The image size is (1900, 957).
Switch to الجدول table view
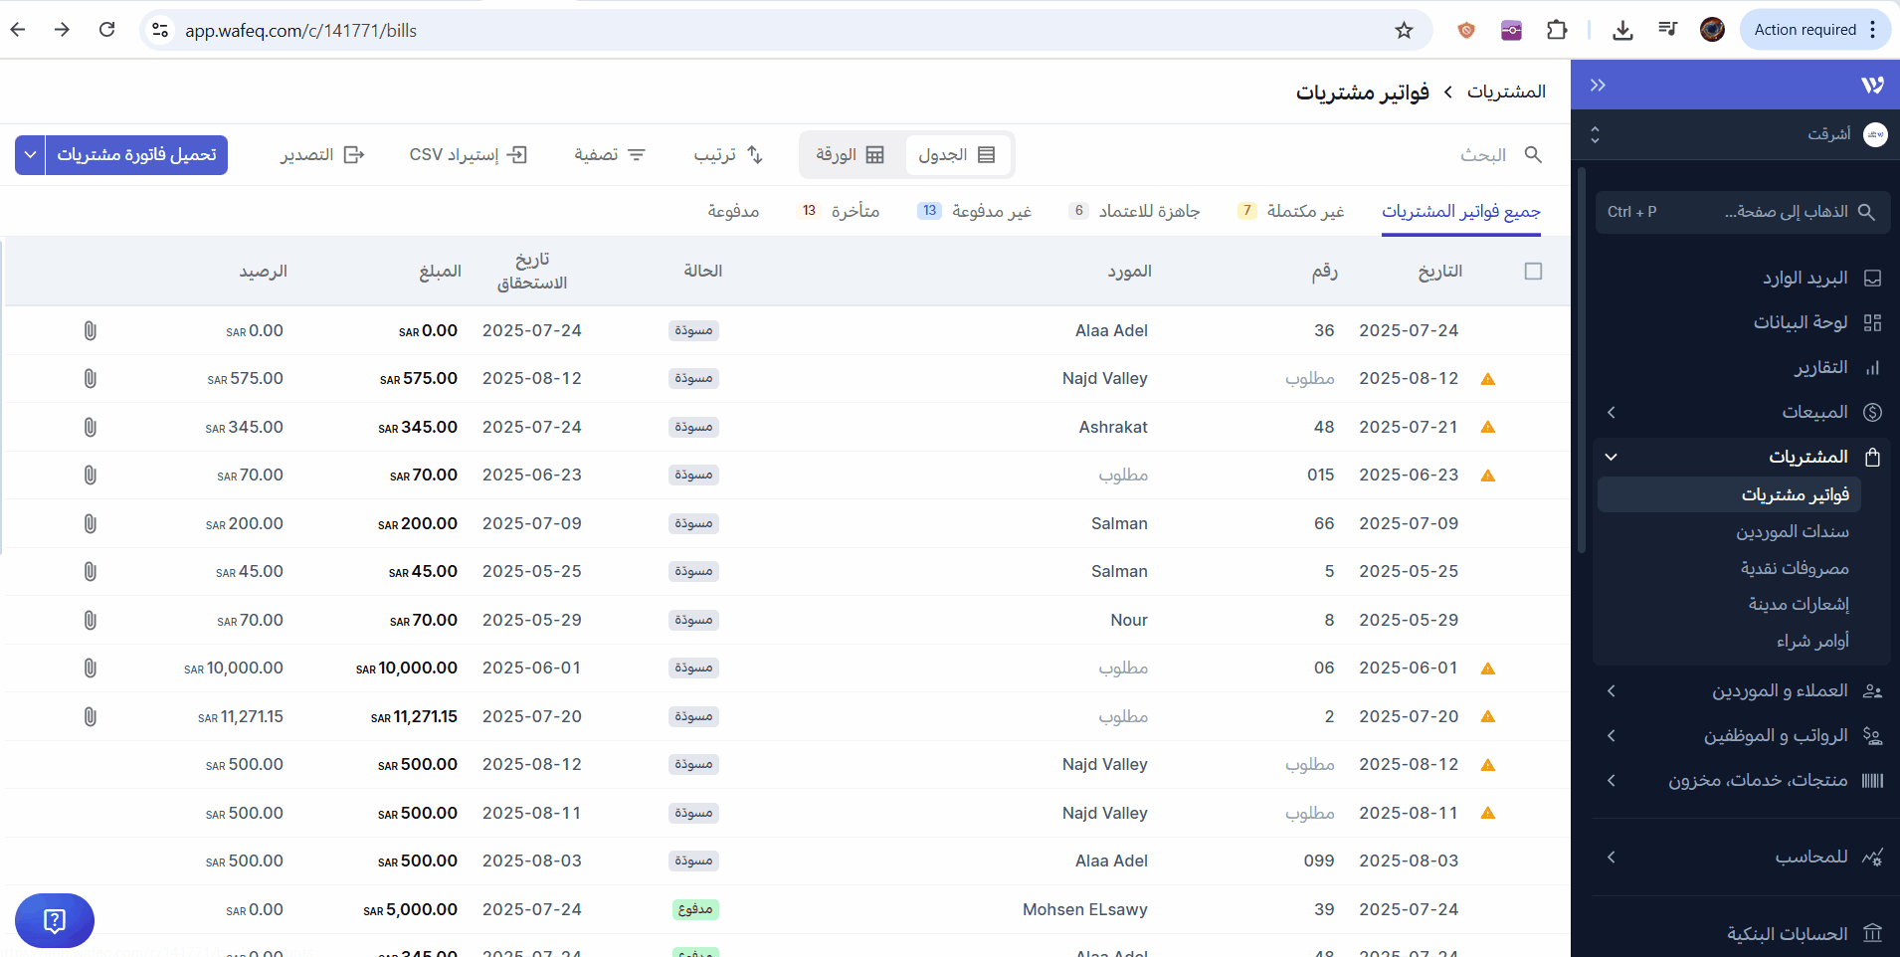[957, 155]
